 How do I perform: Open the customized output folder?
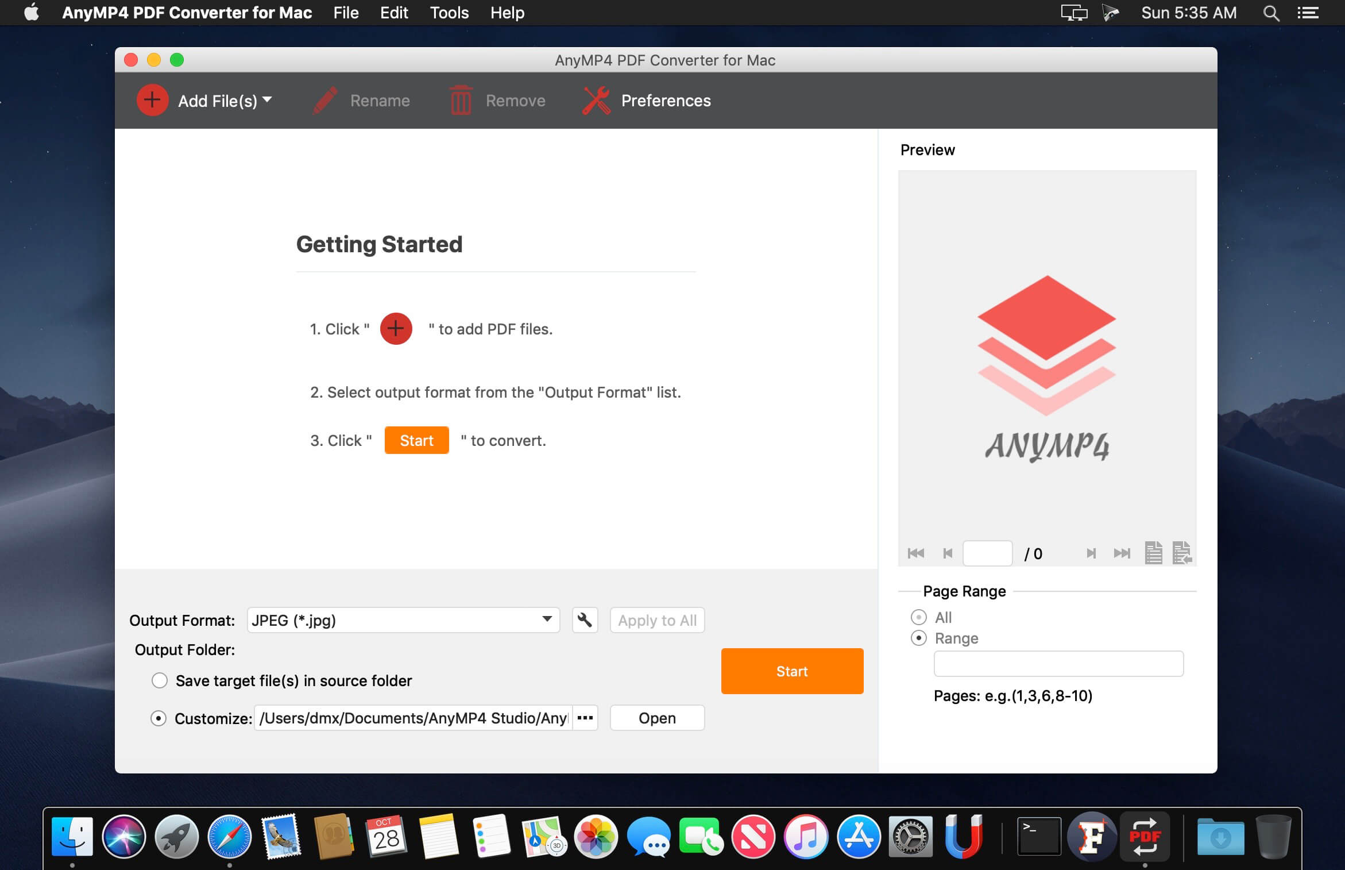point(656,718)
